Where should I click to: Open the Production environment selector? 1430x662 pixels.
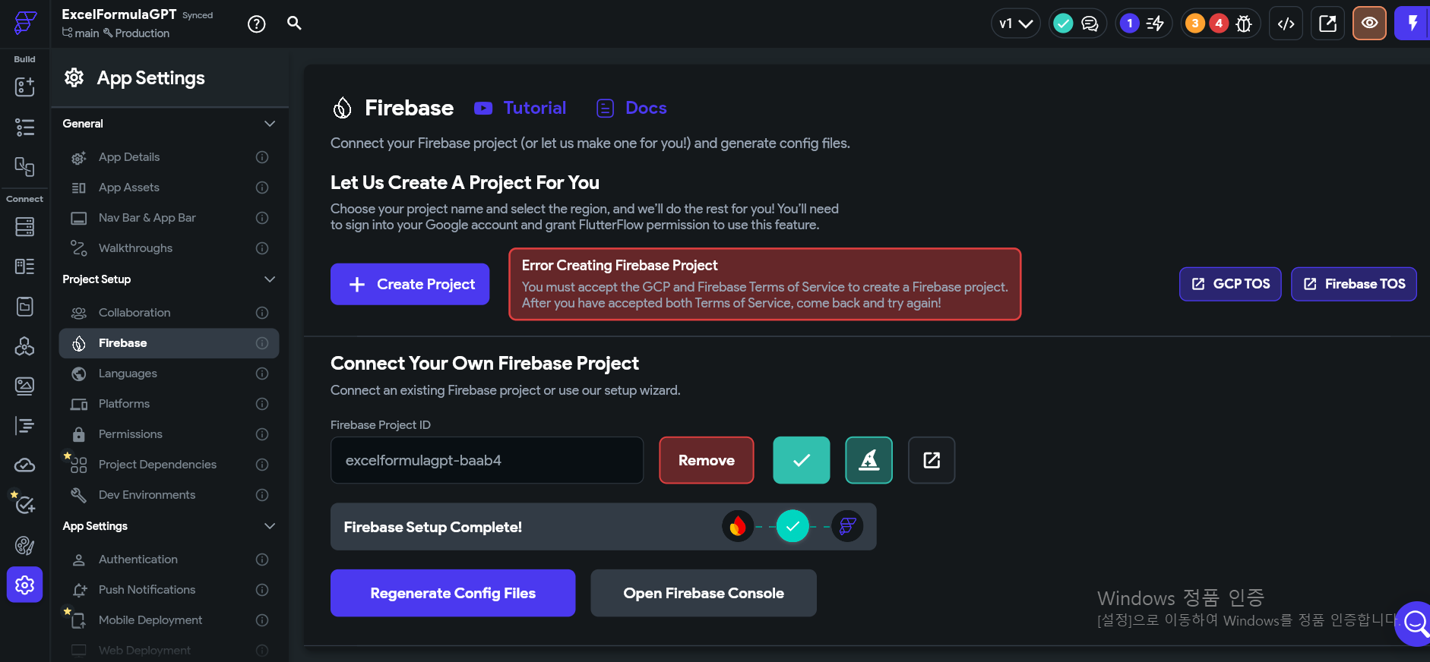137,33
